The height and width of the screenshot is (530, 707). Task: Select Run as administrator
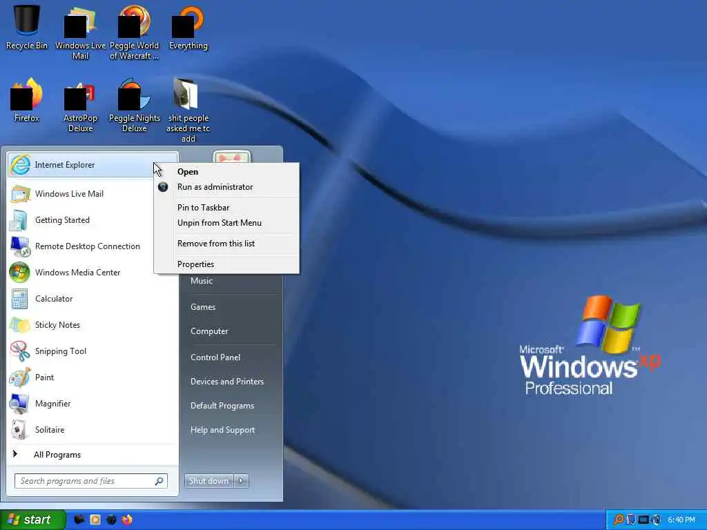point(226,187)
